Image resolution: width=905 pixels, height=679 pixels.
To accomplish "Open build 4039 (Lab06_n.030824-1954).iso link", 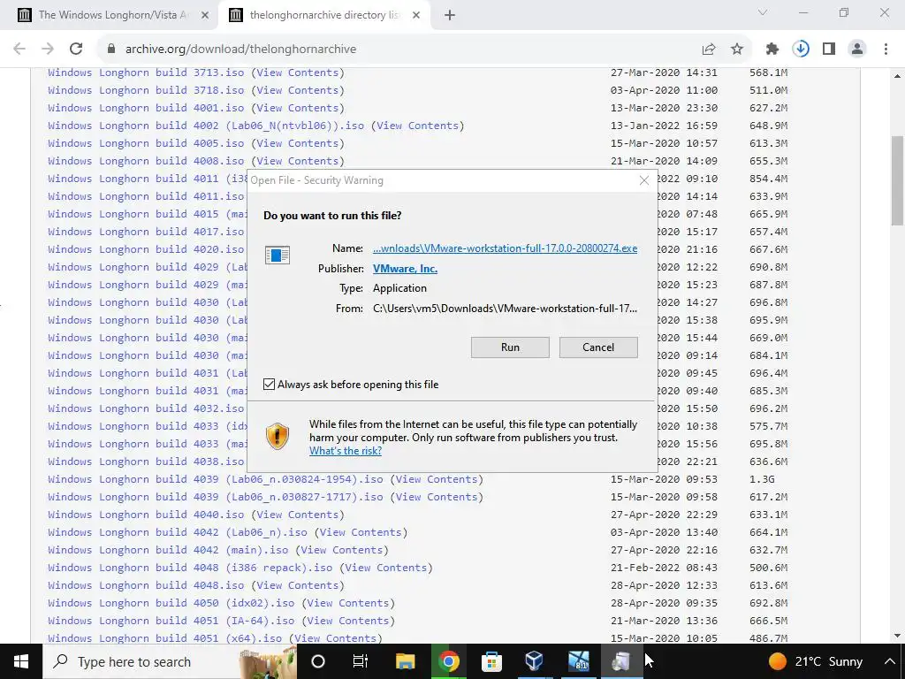I will [216, 479].
